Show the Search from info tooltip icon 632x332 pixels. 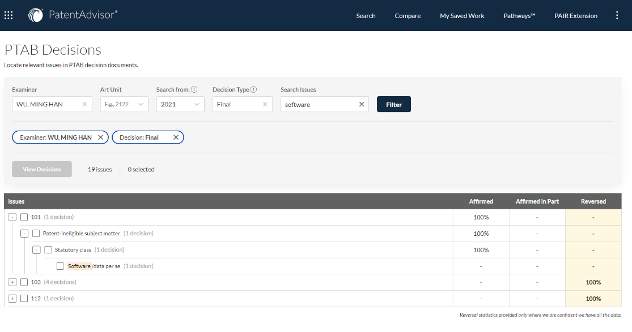[x=194, y=89]
